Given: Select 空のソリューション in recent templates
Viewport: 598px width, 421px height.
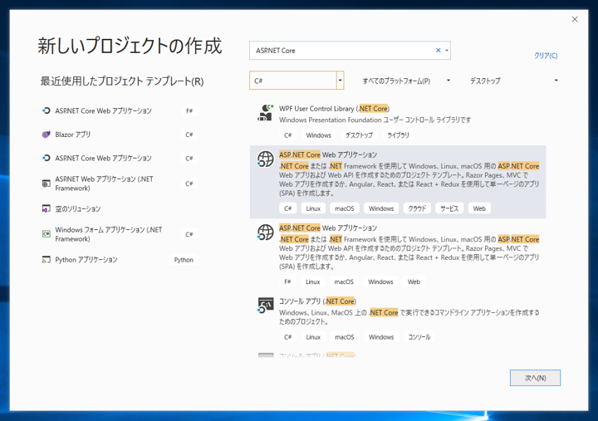Looking at the screenshot, I should click(78, 209).
